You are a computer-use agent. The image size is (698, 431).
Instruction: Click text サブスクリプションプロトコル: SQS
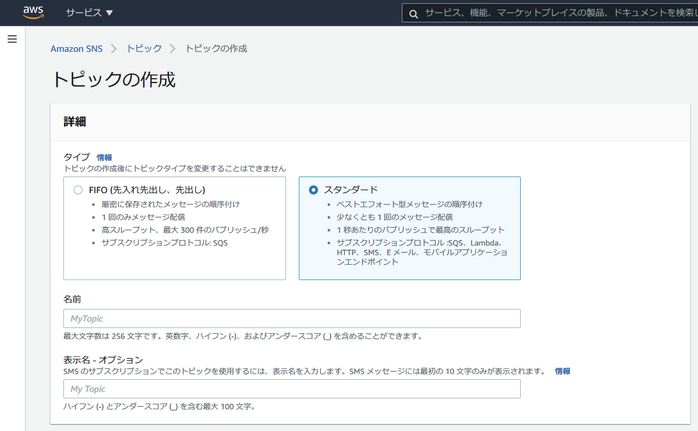(164, 243)
